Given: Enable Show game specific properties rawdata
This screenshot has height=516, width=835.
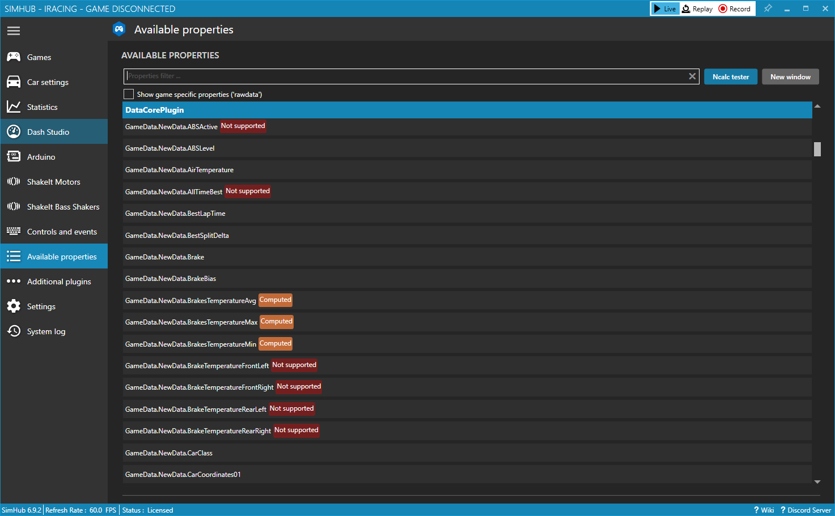Looking at the screenshot, I should pos(129,93).
